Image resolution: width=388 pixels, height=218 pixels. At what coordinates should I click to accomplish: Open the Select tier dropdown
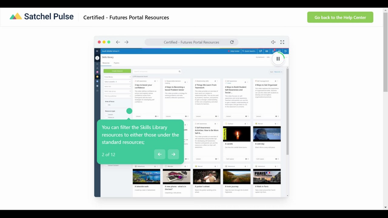pyautogui.click(x=117, y=86)
